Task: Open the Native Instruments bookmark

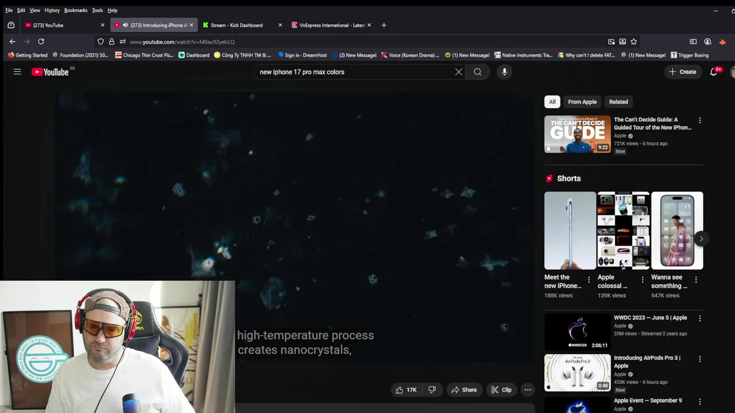Action: [x=523, y=55]
